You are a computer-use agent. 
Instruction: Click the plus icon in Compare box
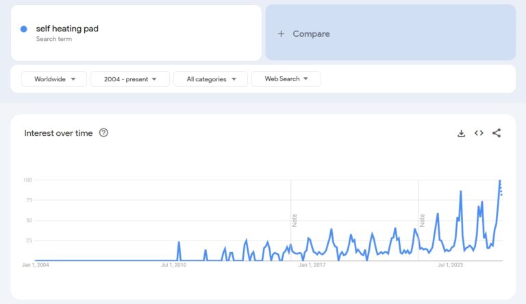(281, 33)
